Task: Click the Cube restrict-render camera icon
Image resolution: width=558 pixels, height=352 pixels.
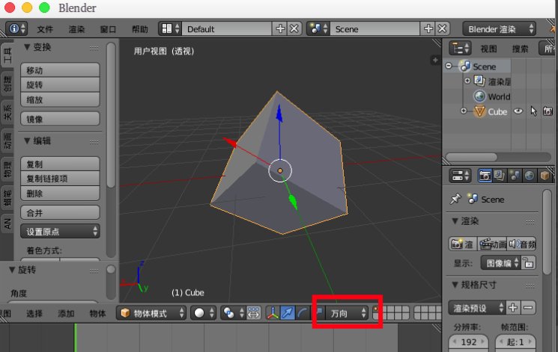Action: [548, 111]
